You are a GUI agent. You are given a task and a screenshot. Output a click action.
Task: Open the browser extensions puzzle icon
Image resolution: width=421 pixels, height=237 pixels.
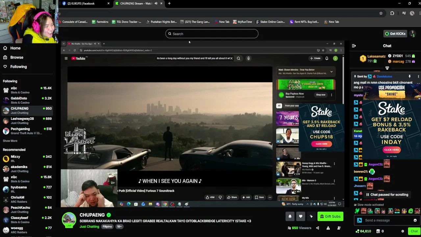coord(392,13)
